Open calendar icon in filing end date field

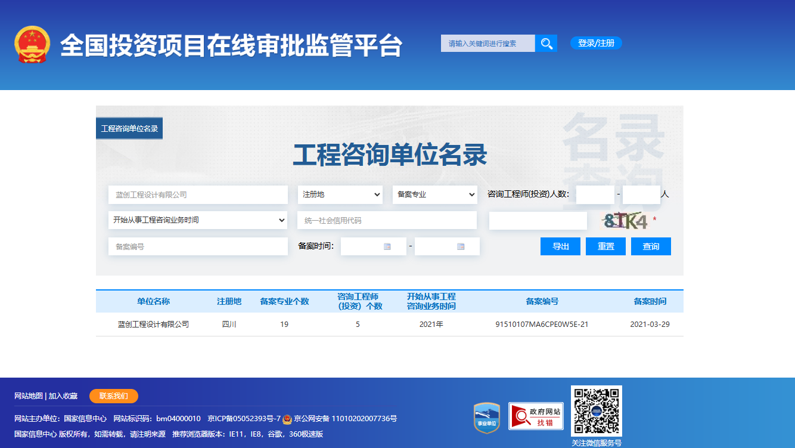tap(461, 246)
